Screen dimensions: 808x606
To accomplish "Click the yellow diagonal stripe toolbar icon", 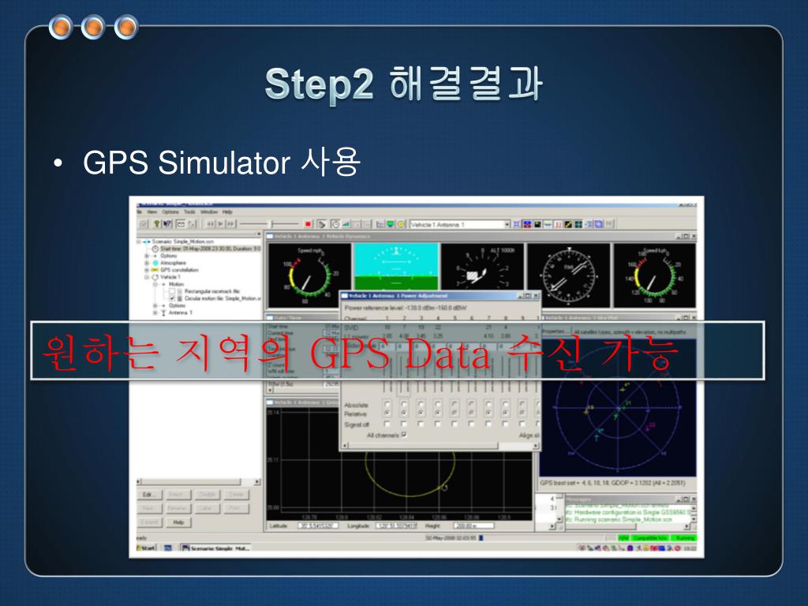I will (568, 224).
